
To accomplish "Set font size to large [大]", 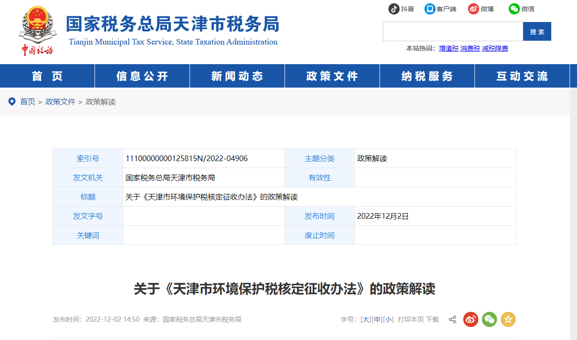I will point(365,319).
